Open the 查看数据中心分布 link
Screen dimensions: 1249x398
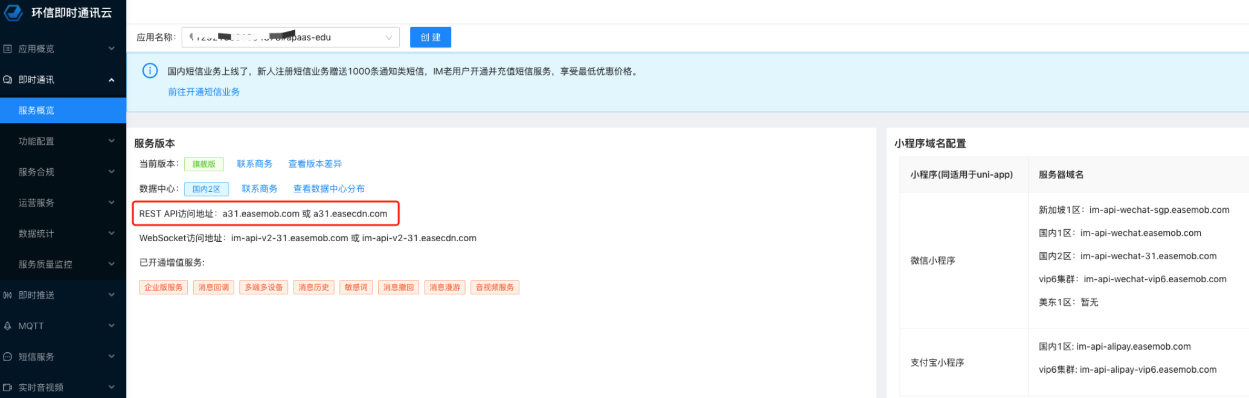[x=329, y=189]
